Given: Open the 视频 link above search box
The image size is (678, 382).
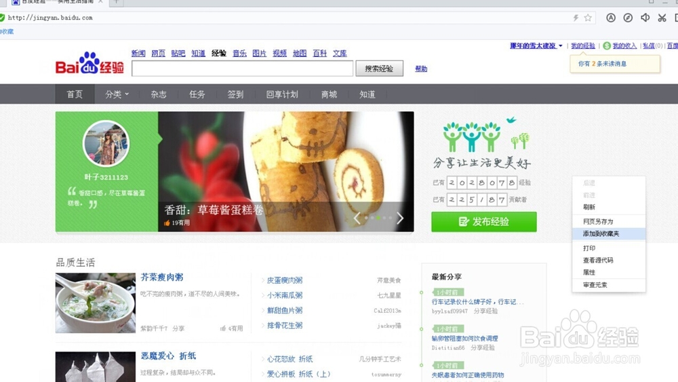Looking at the screenshot, I should click(280, 53).
